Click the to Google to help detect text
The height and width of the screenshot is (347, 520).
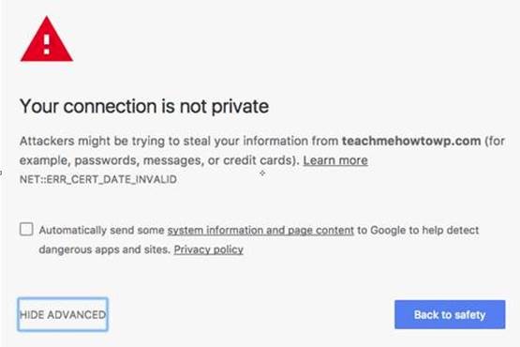click(418, 230)
